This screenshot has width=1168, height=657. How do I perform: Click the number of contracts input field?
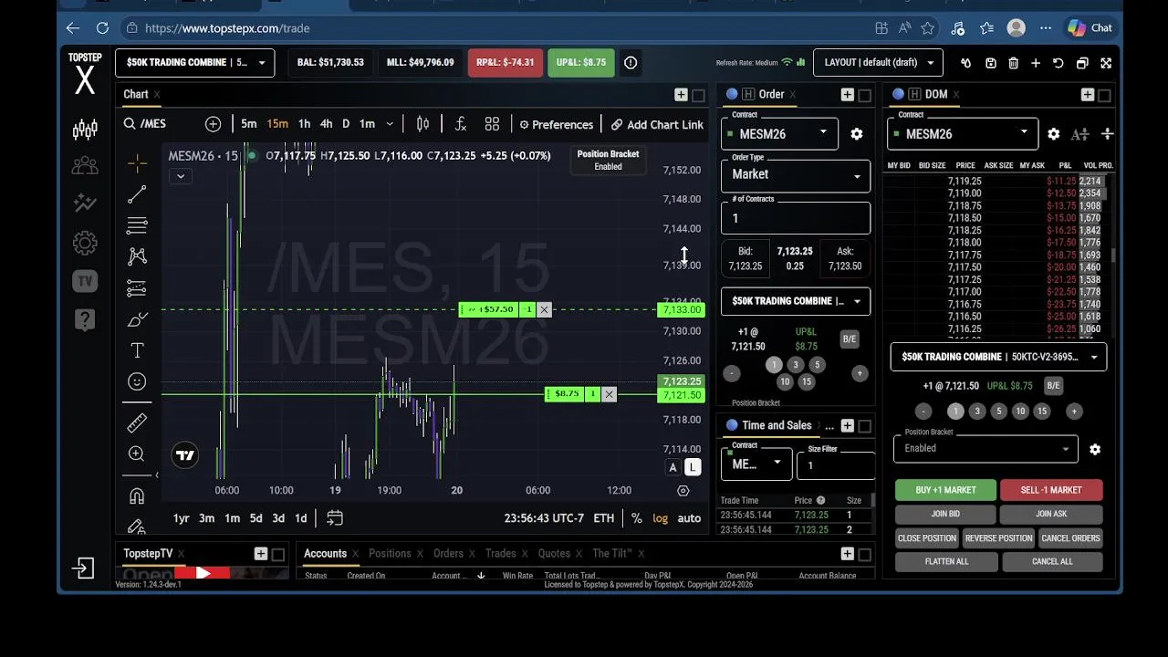[x=796, y=218]
